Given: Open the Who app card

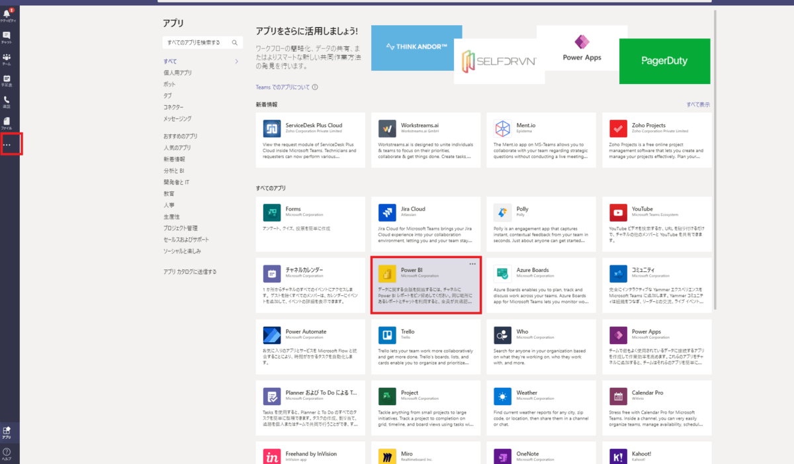Looking at the screenshot, I should pyautogui.click(x=541, y=346).
